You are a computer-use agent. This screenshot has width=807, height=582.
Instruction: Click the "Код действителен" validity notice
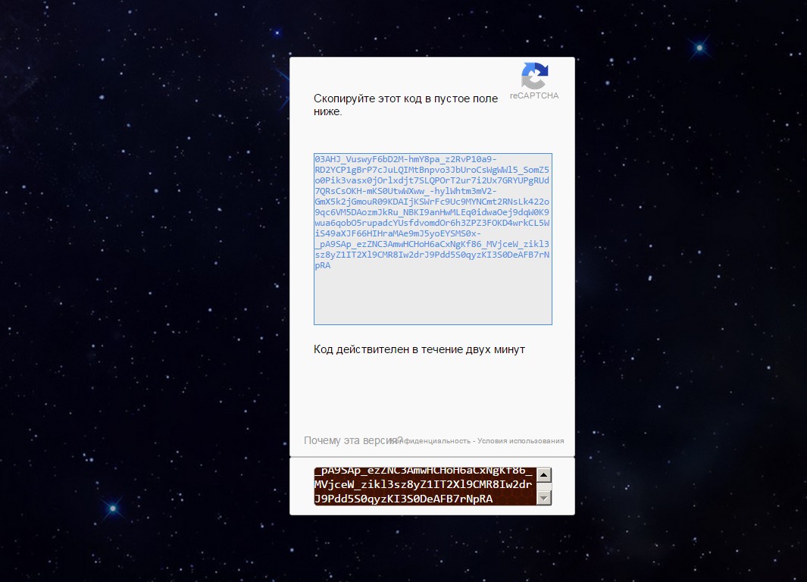coord(419,349)
